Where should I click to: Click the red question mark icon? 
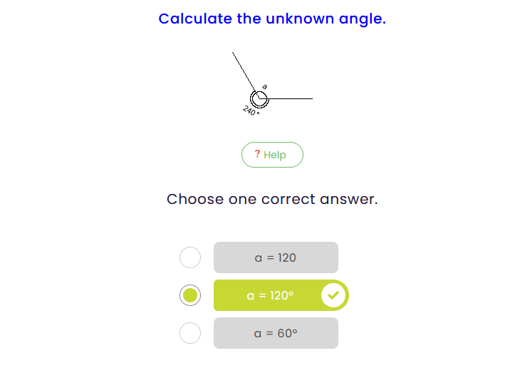click(x=257, y=154)
